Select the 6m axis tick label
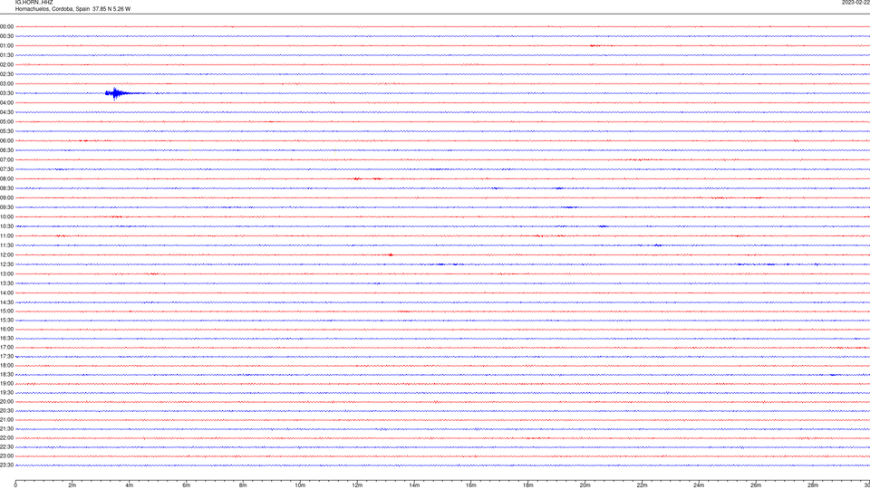The image size is (870, 489). [187, 485]
